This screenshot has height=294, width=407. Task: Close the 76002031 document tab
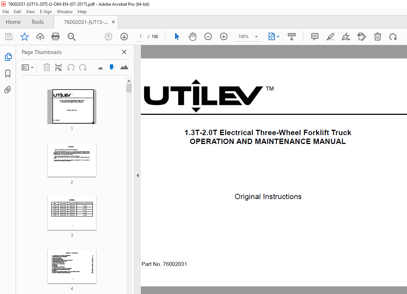coord(113,22)
